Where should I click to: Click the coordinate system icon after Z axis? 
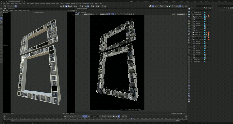16,6
